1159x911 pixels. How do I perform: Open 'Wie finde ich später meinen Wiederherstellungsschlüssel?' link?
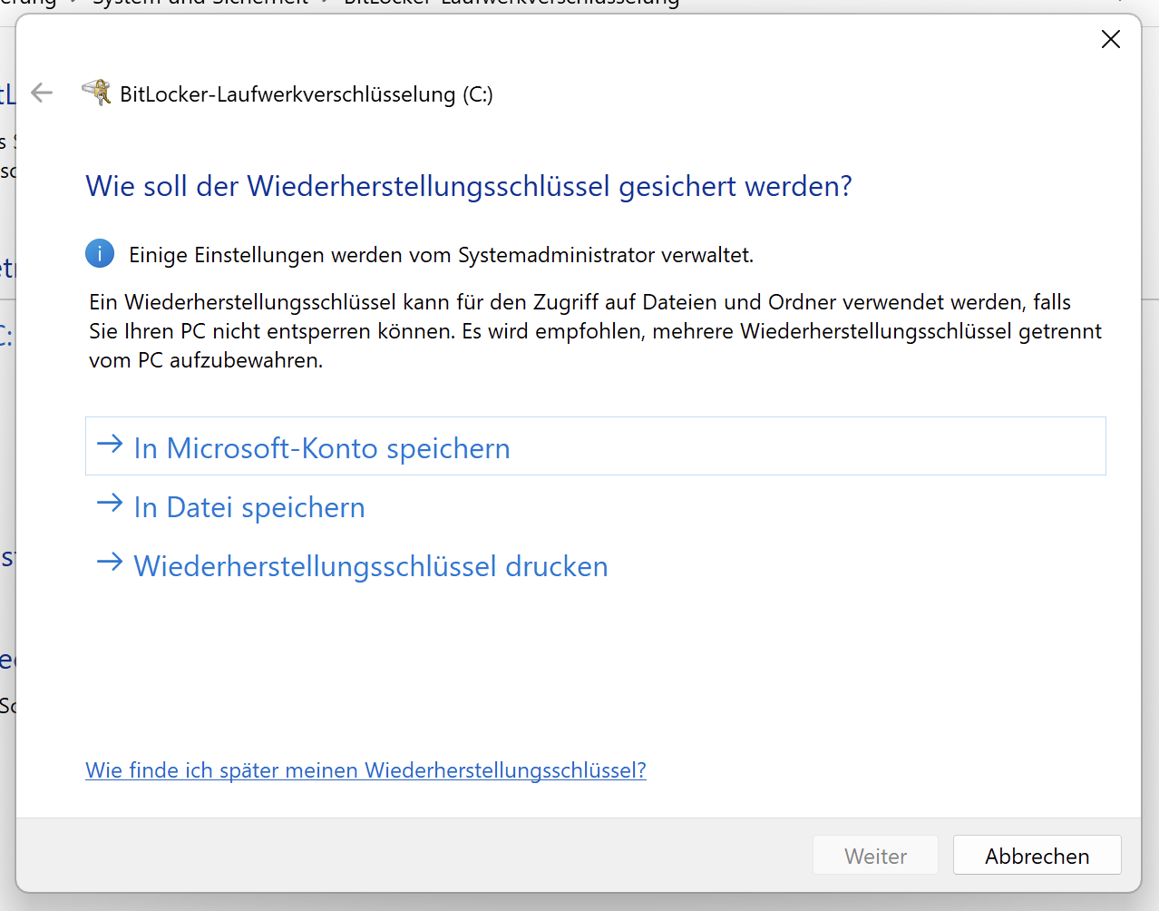click(365, 770)
